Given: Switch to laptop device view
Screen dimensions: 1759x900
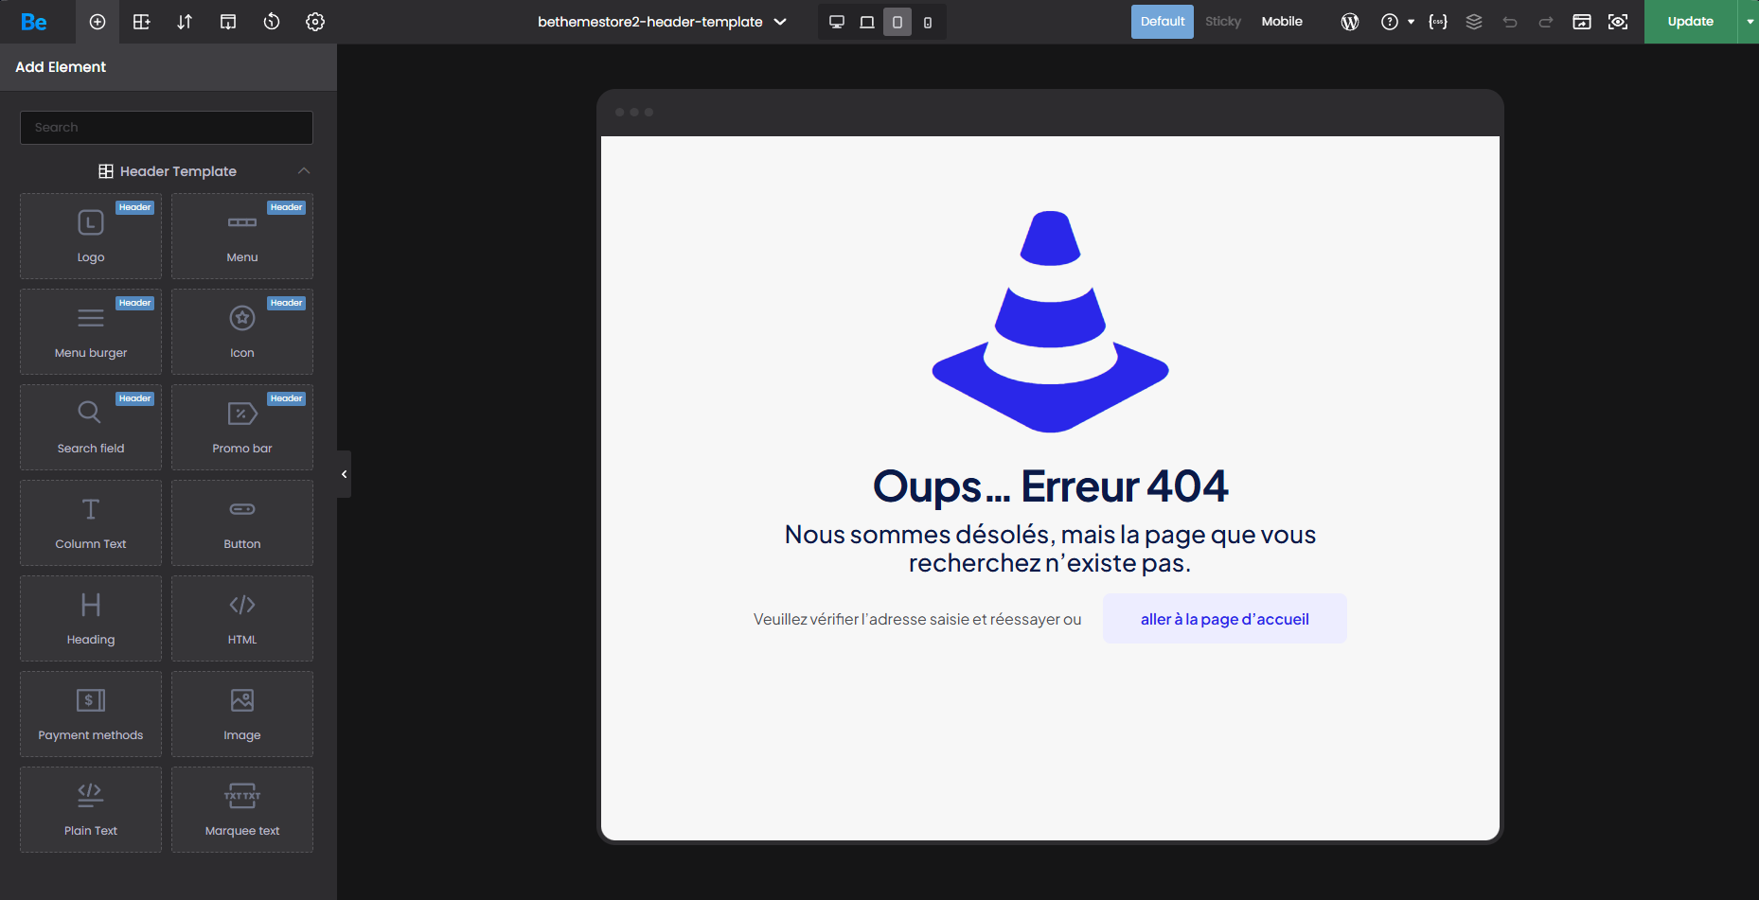Looking at the screenshot, I should click(867, 22).
